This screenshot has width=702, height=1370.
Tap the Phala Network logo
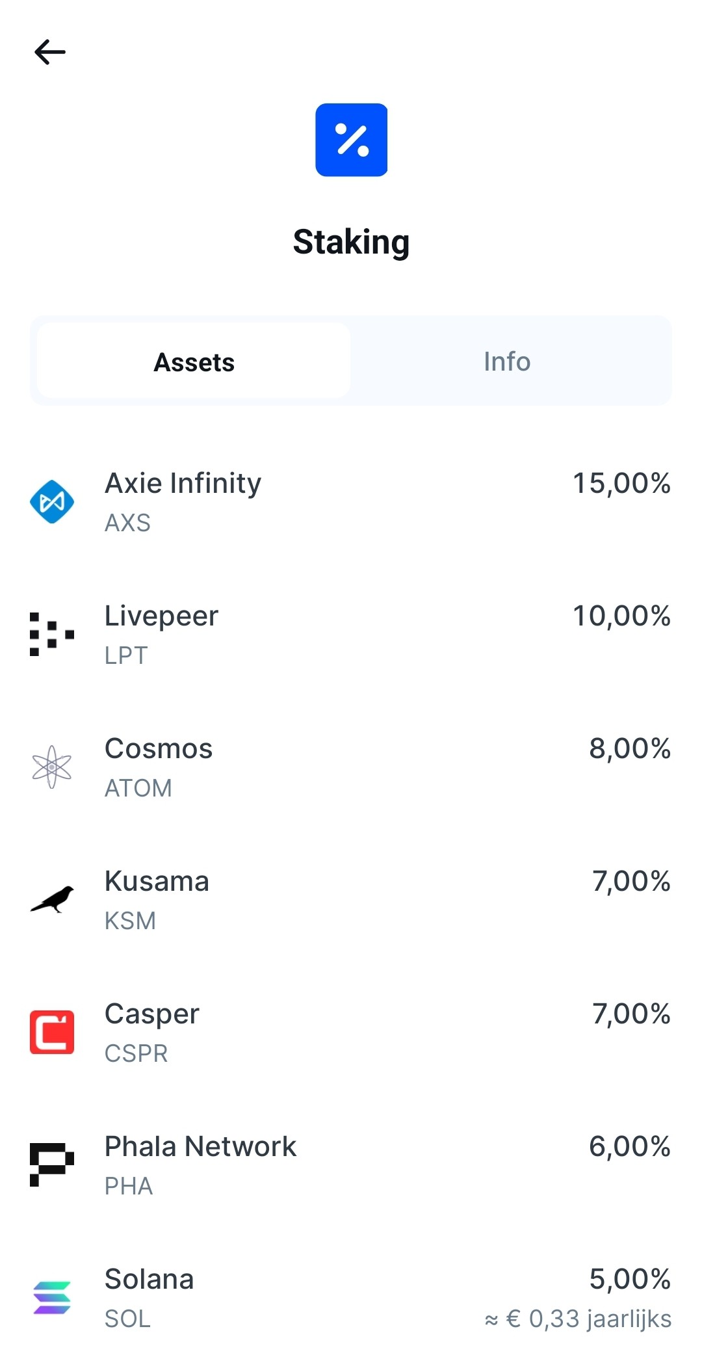(52, 1165)
